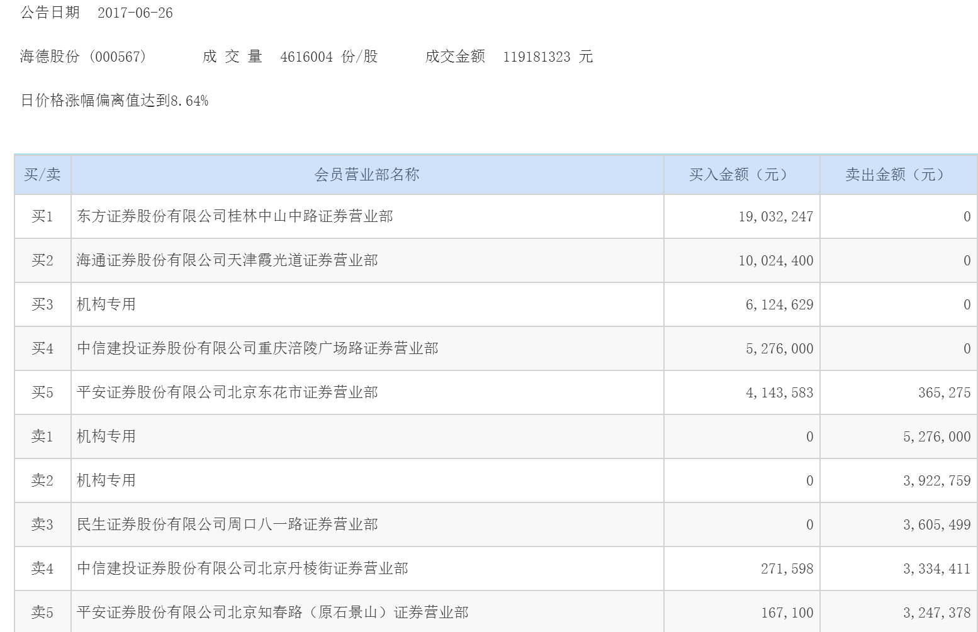The image size is (978, 632).
Task: Select the 买入金额（元） column header
Action: [741, 175]
